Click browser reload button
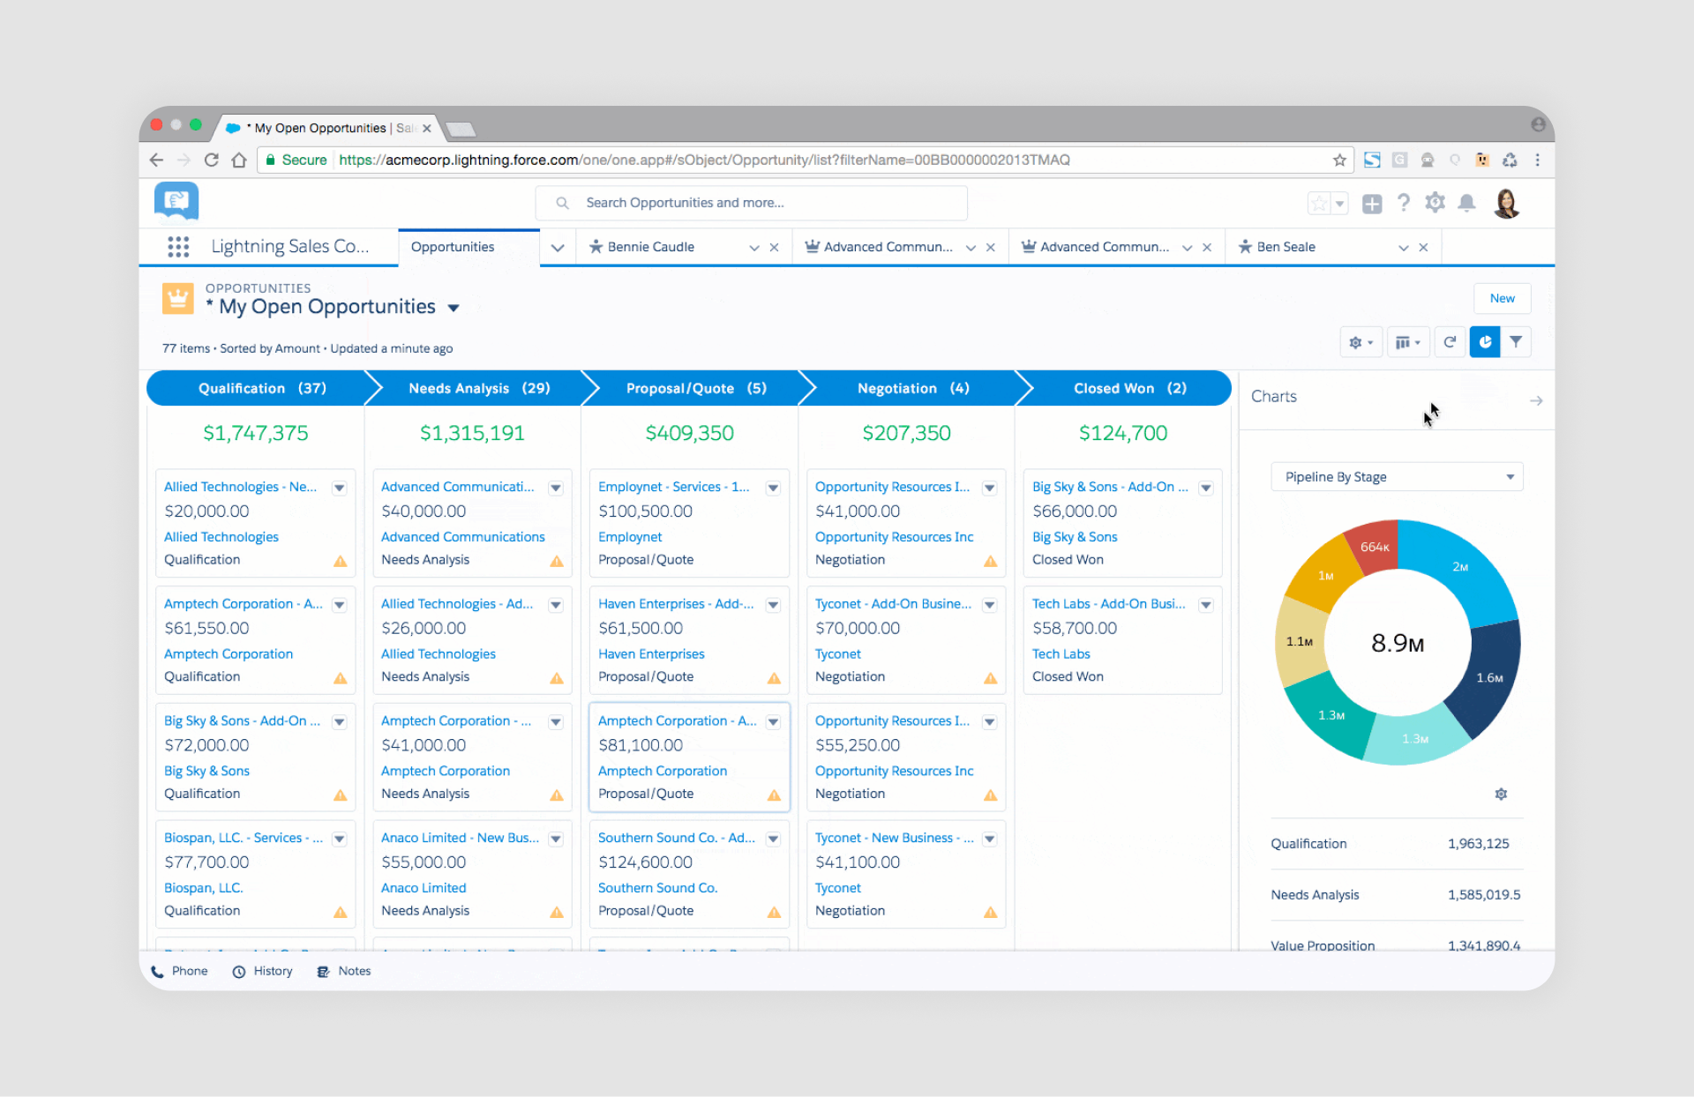 (x=211, y=160)
